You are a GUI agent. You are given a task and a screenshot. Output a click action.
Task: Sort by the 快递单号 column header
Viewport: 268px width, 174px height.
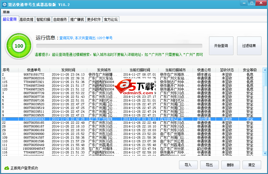pos(34,70)
